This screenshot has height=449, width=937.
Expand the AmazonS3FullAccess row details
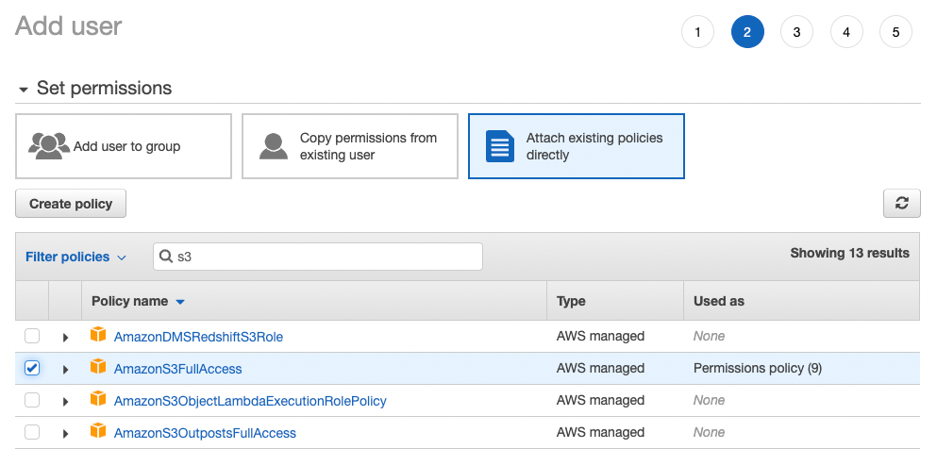[66, 370]
